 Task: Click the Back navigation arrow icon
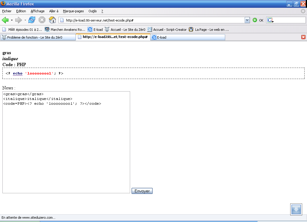tap(5, 20)
